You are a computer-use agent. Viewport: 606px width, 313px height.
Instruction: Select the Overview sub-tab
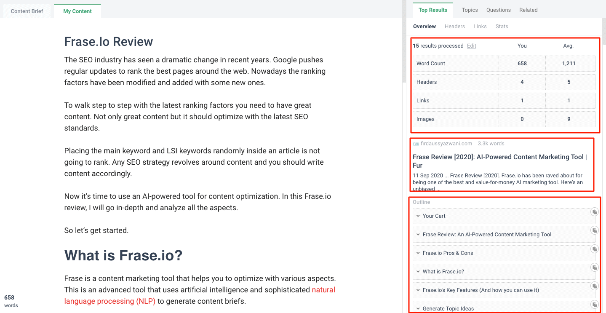(x=424, y=26)
